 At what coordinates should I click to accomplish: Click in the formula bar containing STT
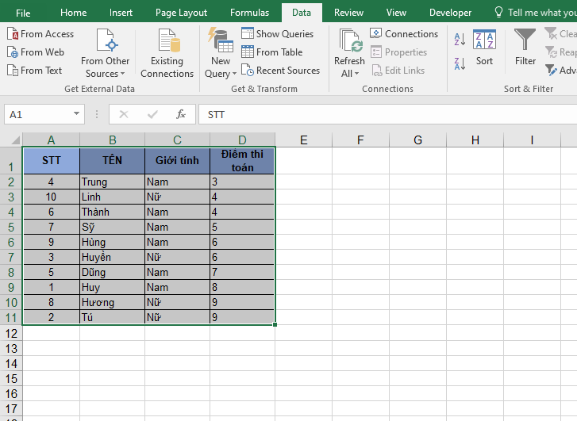(381, 114)
